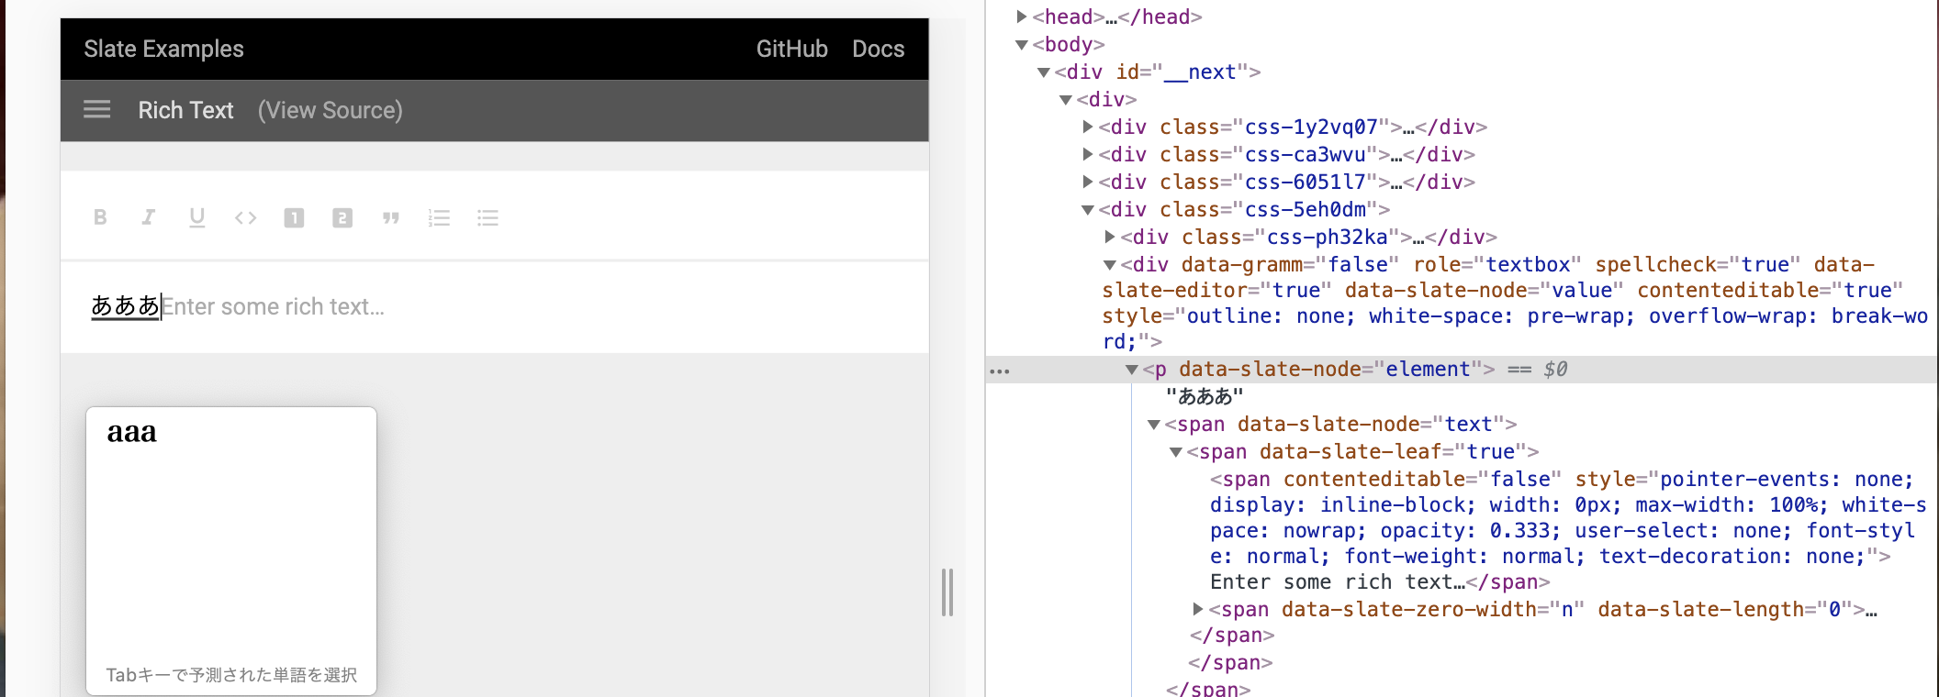Expand the head element in DevTools
Viewport: 1939px width, 697px height.
(x=1021, y=17)
